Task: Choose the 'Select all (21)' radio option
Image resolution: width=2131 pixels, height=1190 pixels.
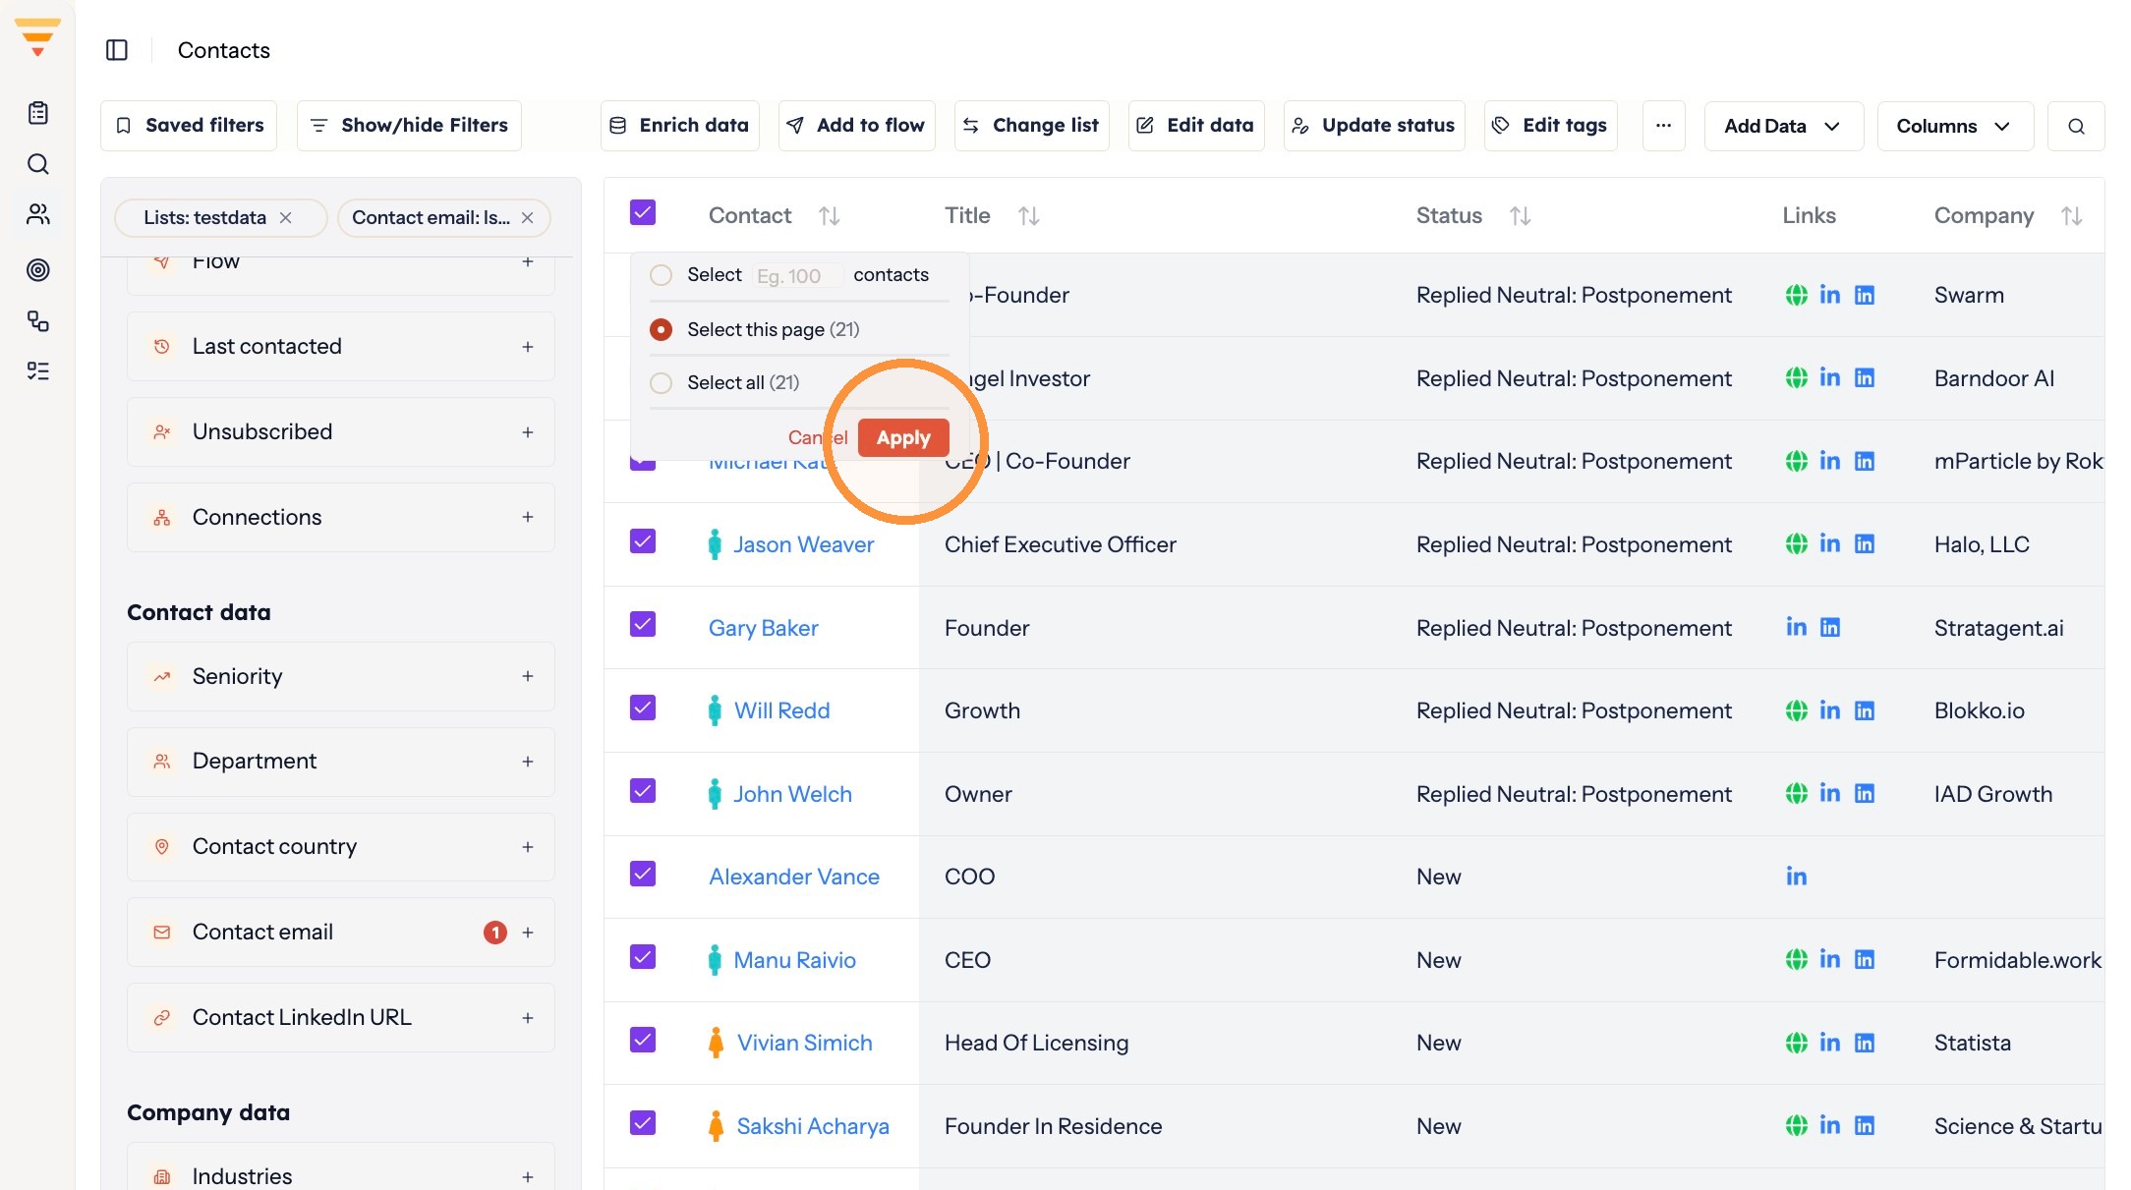Action: (x=662, y=382)
